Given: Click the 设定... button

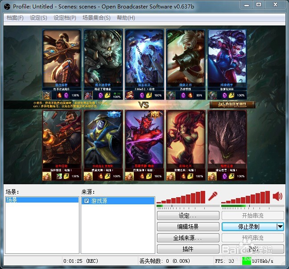Looking at the screenshot, I should (x=188, y=215).
